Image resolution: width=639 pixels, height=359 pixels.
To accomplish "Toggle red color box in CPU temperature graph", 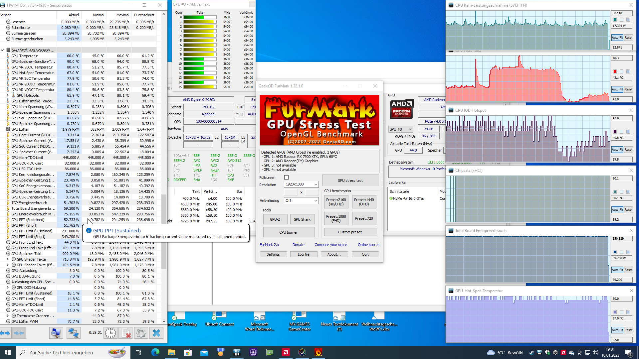I will [x=615, y=71].
